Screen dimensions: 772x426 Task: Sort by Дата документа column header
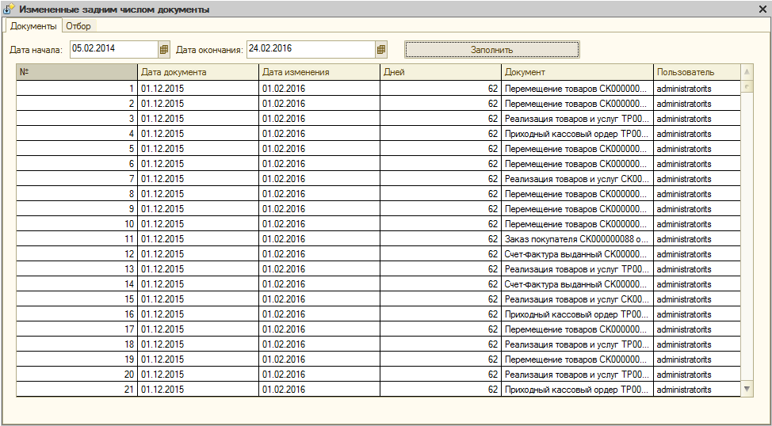(197, 72)
